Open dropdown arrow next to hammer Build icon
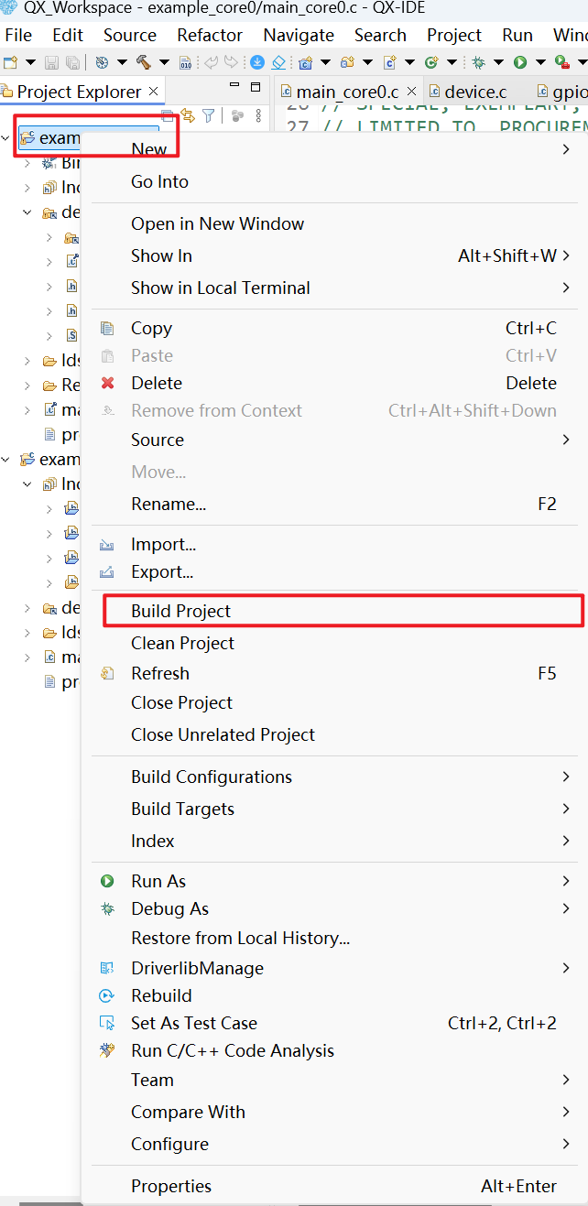This screenshot has width=588, height=1206. coord(164,62)
